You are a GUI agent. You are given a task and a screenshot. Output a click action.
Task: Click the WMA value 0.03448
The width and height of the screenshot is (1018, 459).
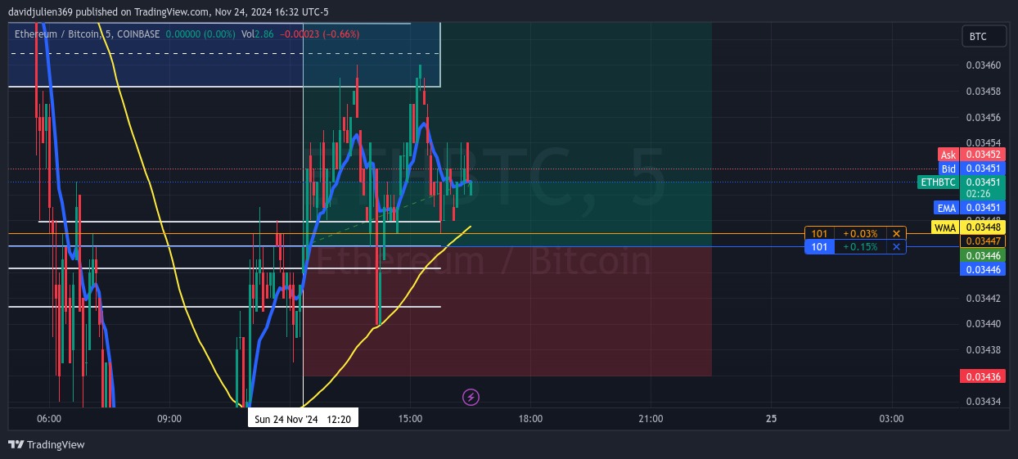982,227
